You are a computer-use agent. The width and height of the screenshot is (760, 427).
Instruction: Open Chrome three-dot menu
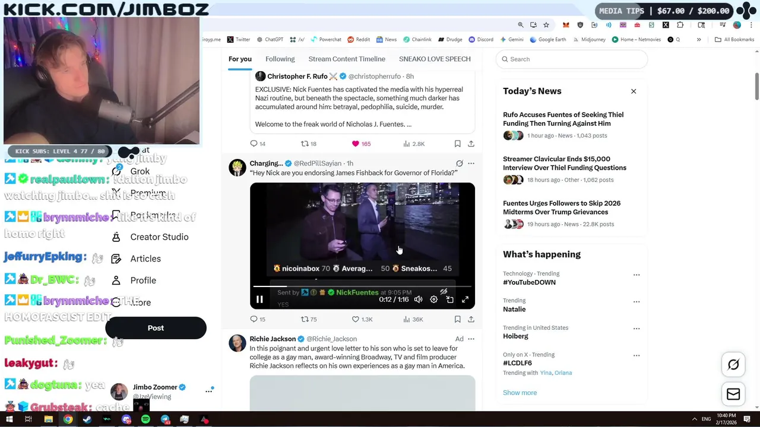751,25
